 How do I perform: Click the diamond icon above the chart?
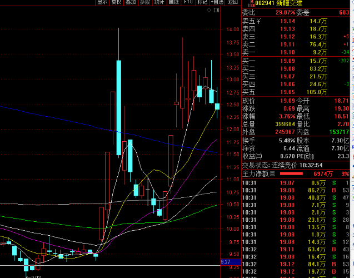click(209, 10)
